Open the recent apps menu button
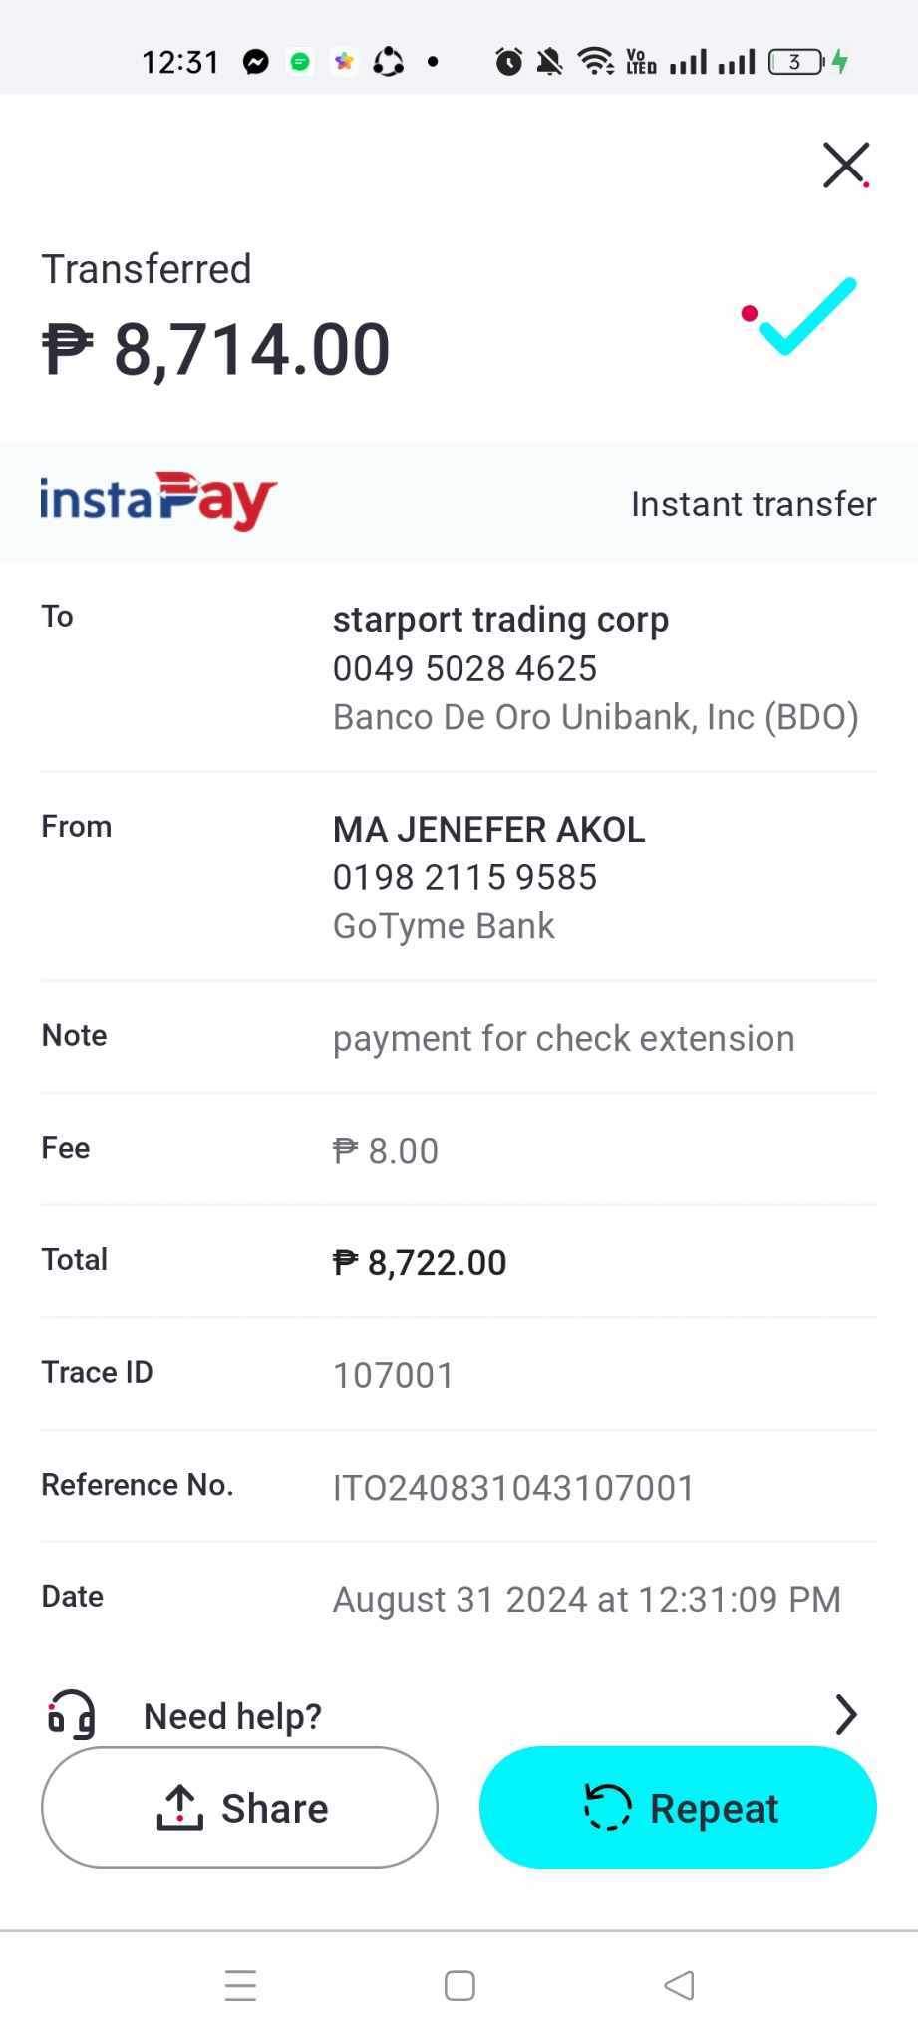The width and height of the screenshot is (918, 2042). (x=240, y=1985)
